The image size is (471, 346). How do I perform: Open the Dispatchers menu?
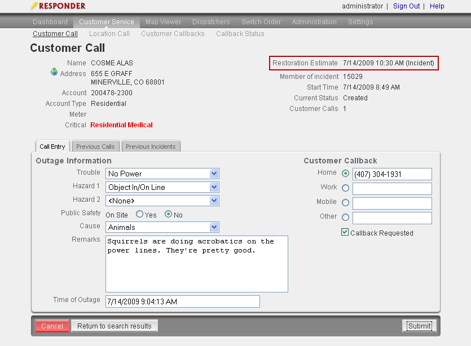click(211, 22)
